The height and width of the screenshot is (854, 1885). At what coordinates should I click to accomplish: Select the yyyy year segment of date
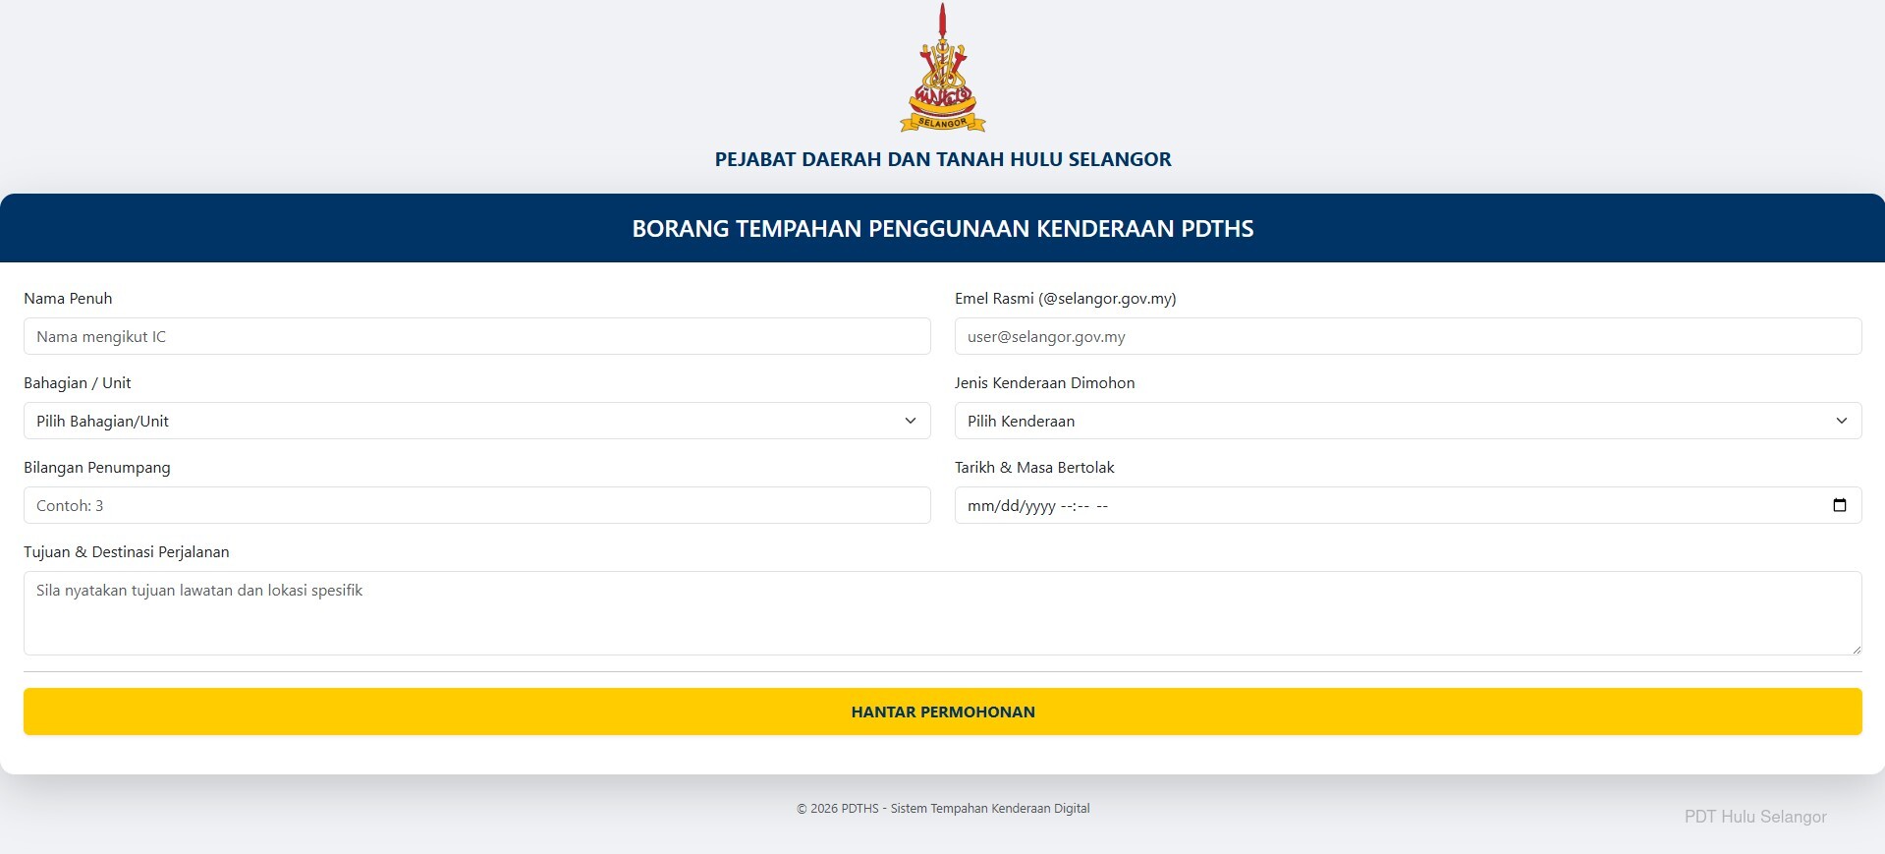tap(1039, 506)
